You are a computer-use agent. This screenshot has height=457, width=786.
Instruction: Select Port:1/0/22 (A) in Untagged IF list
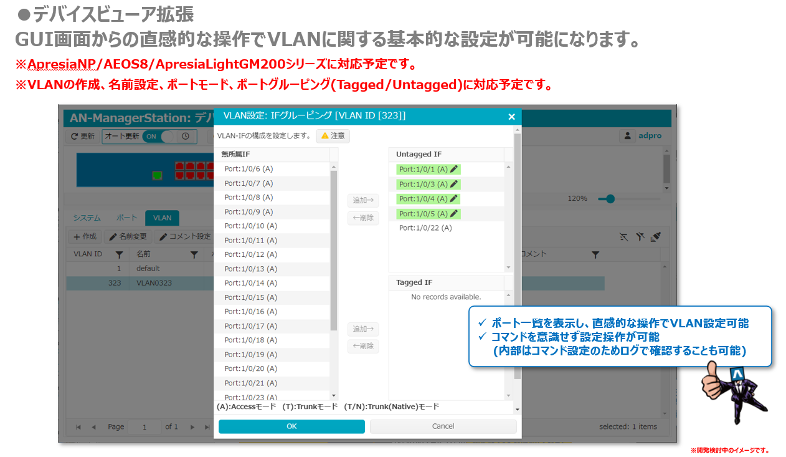(446, 228)
